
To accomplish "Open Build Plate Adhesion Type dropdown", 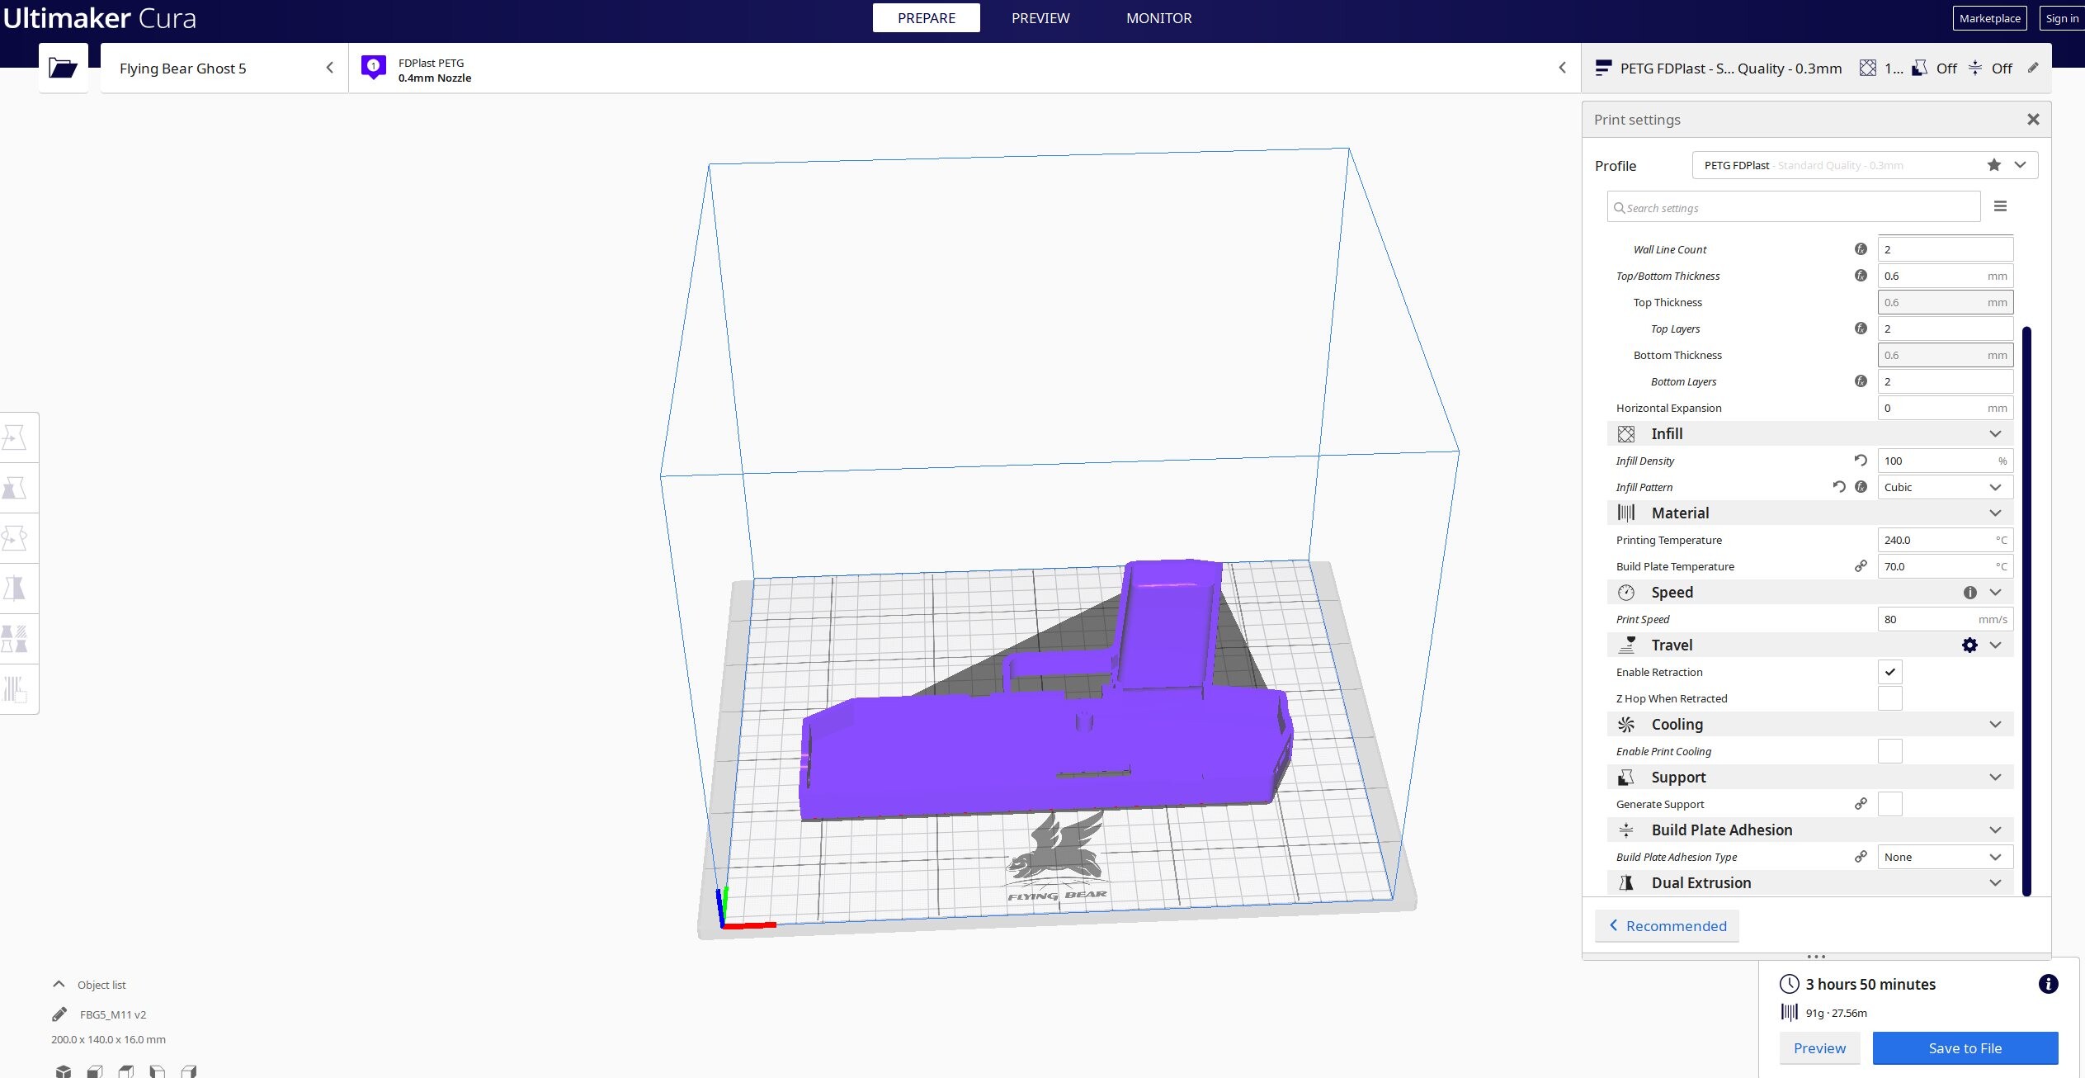I will pos(1945,857).
